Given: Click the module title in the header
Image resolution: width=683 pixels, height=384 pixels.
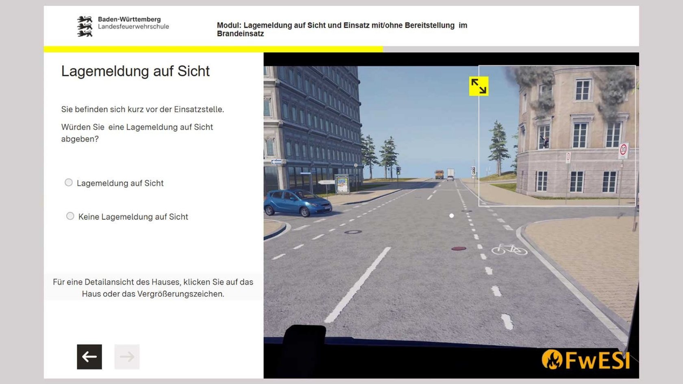Looking at the screenshot, I should [x=342, y=29].
